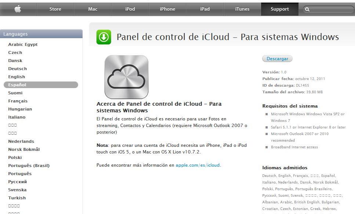Go to the iTunes section
355x214 pixels.
(x=242, y=9)
